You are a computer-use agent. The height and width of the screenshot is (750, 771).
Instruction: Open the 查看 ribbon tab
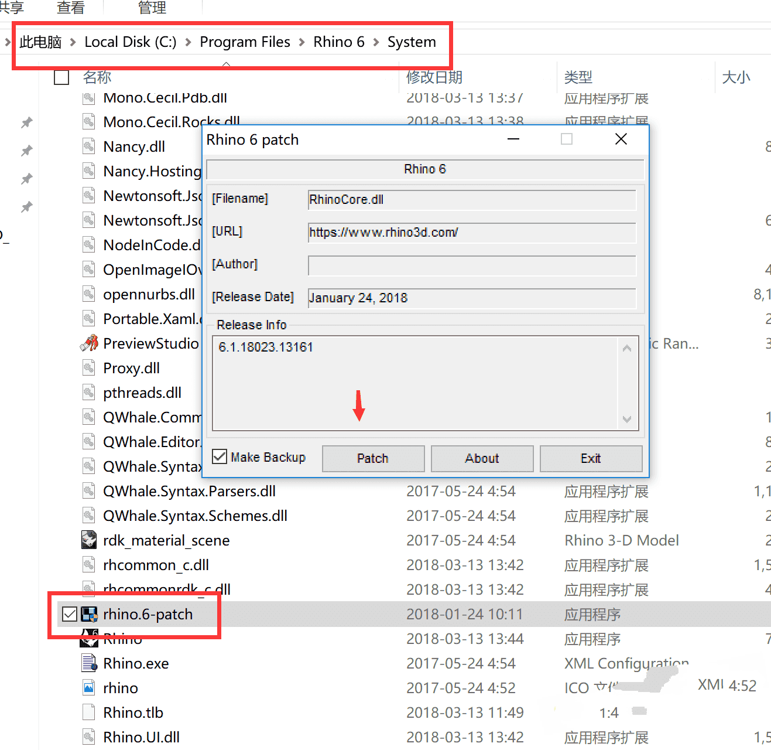pyautogui.click(x=71, y=8)
